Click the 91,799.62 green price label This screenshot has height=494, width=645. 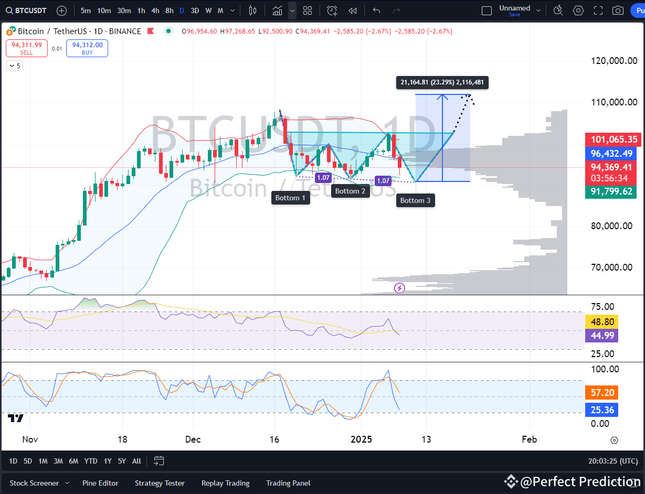click(x=611, y=191)
